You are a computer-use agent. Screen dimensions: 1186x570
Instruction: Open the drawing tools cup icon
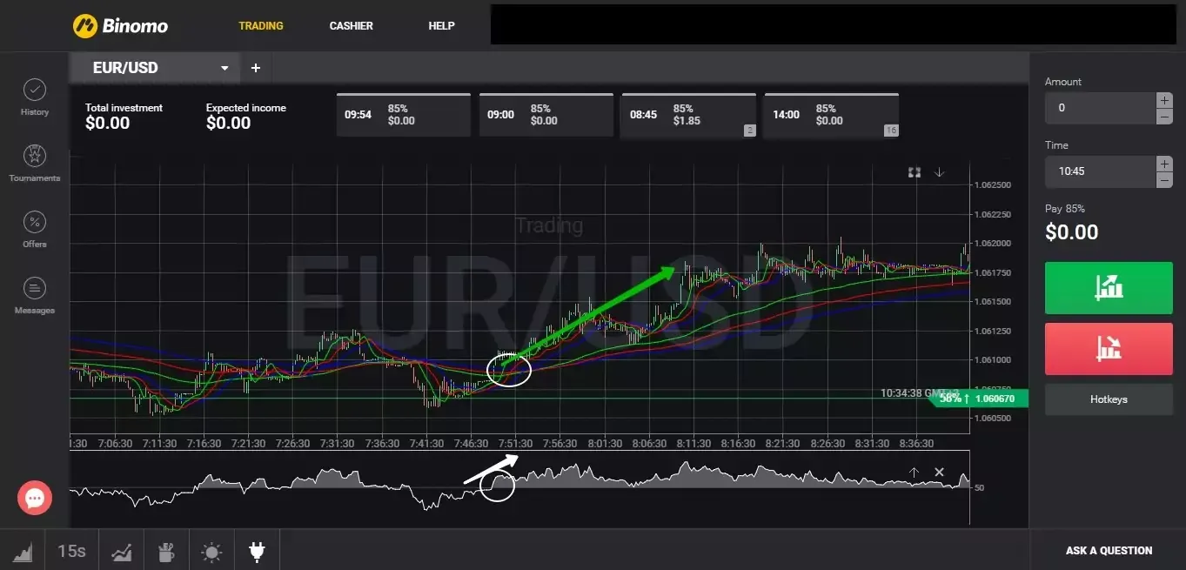click(x=166, y=551)
